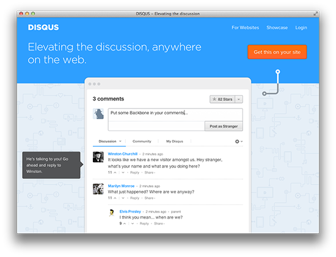Open the settings gear in the comments toolbar
The image size is (336, 257).
[x=238, y=141]
